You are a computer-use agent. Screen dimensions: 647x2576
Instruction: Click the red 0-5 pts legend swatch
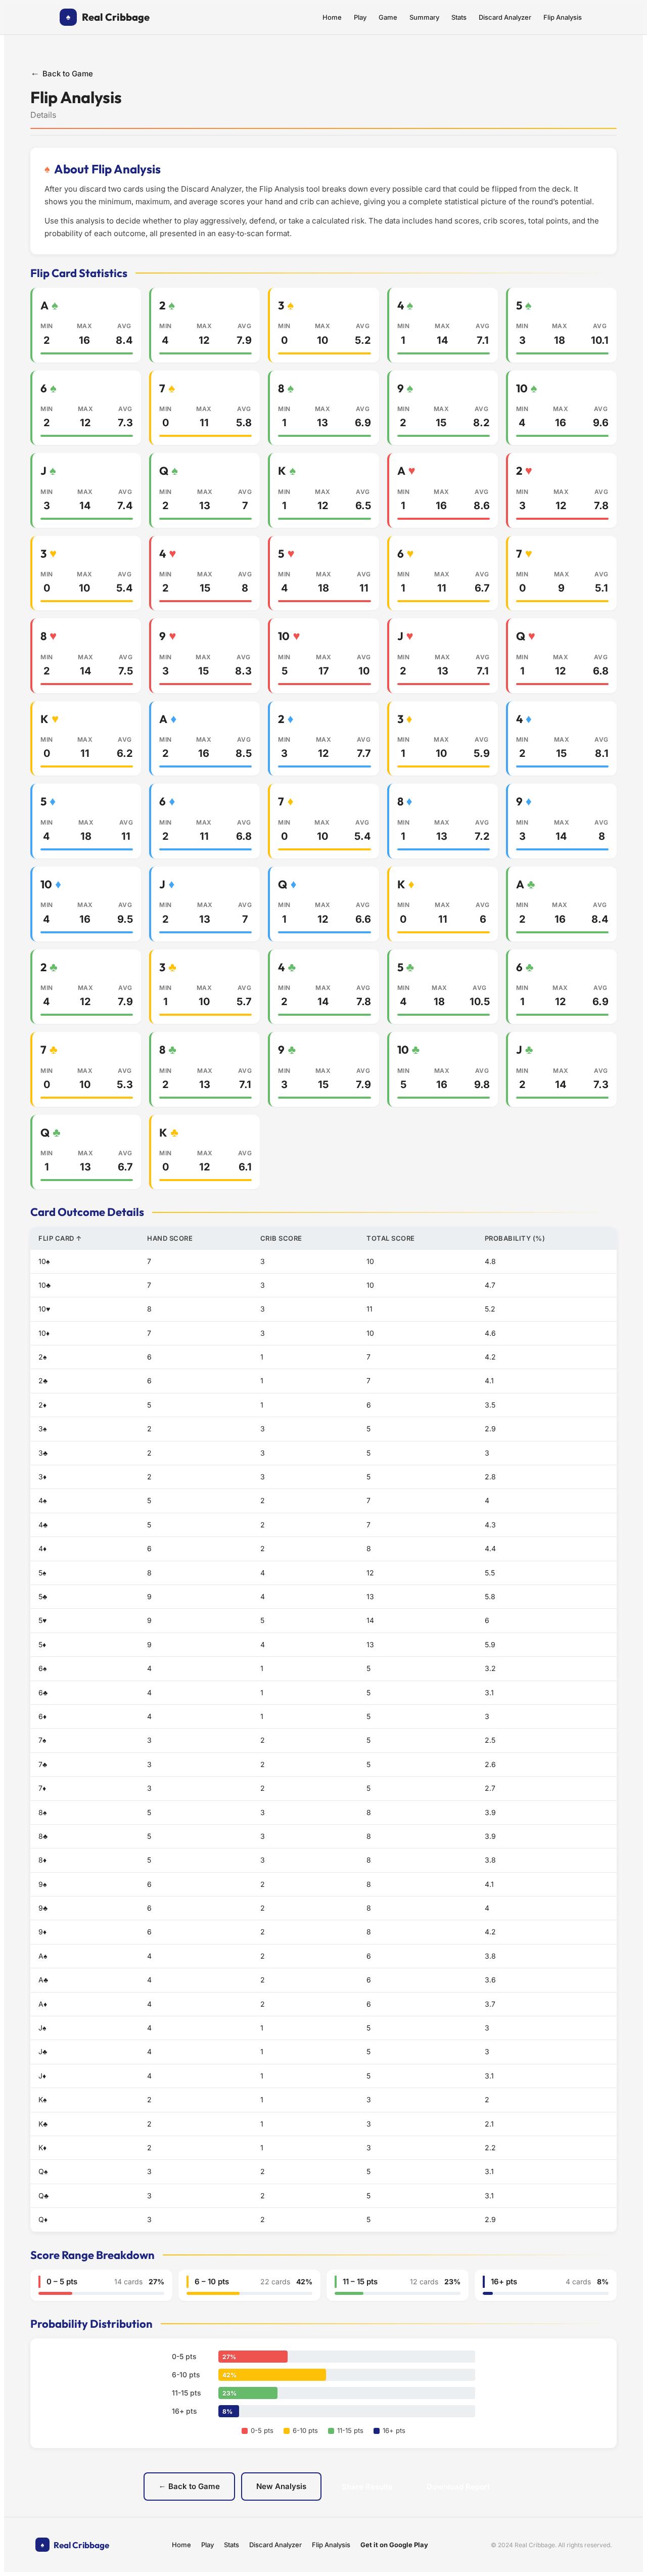(244, 2430)
